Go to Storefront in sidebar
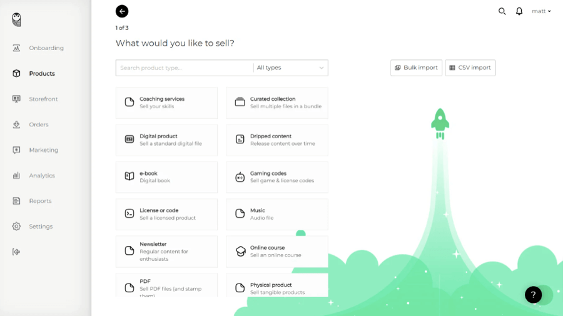This screenshot has height=316, width=563. (x=43, y=99)
